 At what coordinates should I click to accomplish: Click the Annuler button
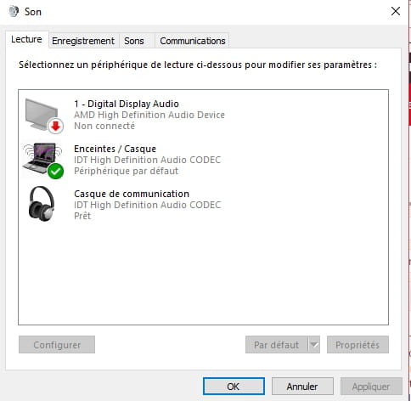(302, 387)
